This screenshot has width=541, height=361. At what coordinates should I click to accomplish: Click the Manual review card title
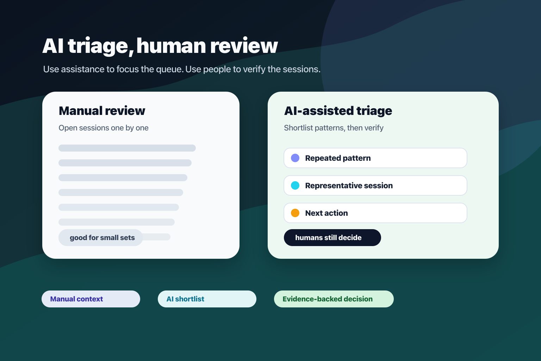(x=102, y=111)
